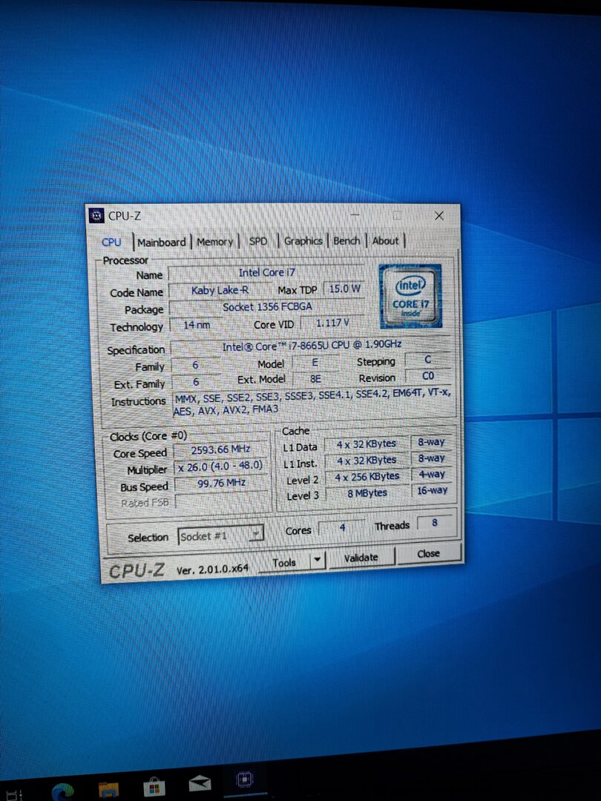Click the Revision value 'C0'
The image size is (601, 801).
tap(428, 376)
